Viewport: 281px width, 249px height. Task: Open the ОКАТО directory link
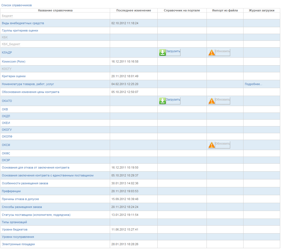7,101
